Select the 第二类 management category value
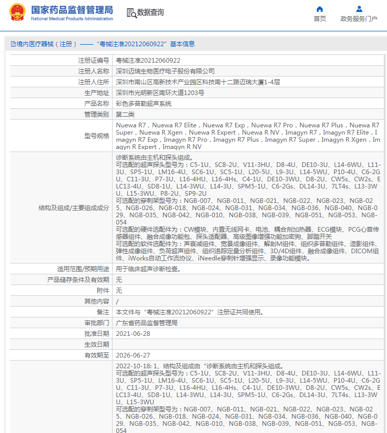 (125, 115)
